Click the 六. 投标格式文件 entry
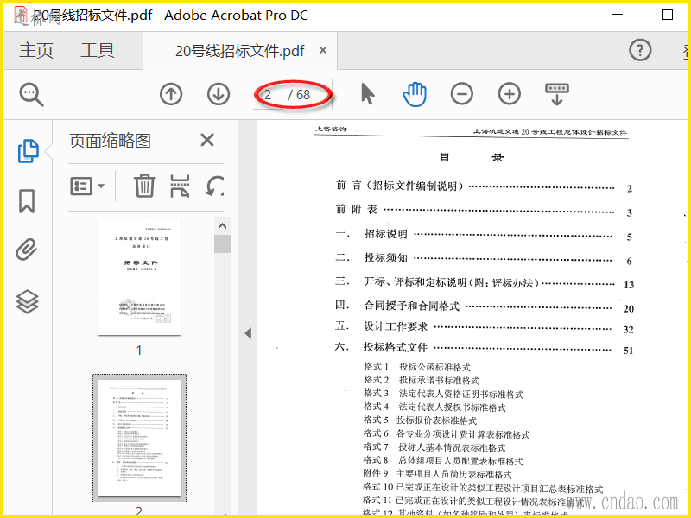Screen dimensions: 691x518 coord(485,348)
